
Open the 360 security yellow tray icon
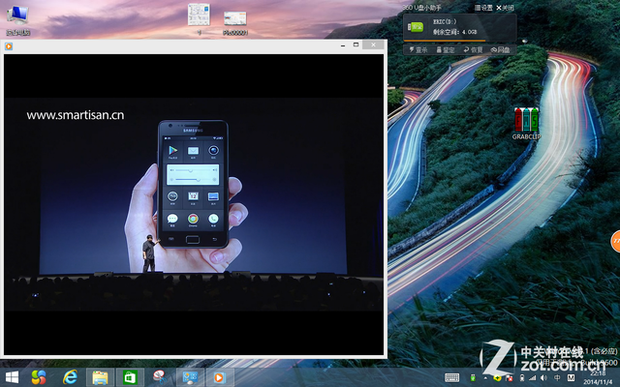click(x=497, y=378)
